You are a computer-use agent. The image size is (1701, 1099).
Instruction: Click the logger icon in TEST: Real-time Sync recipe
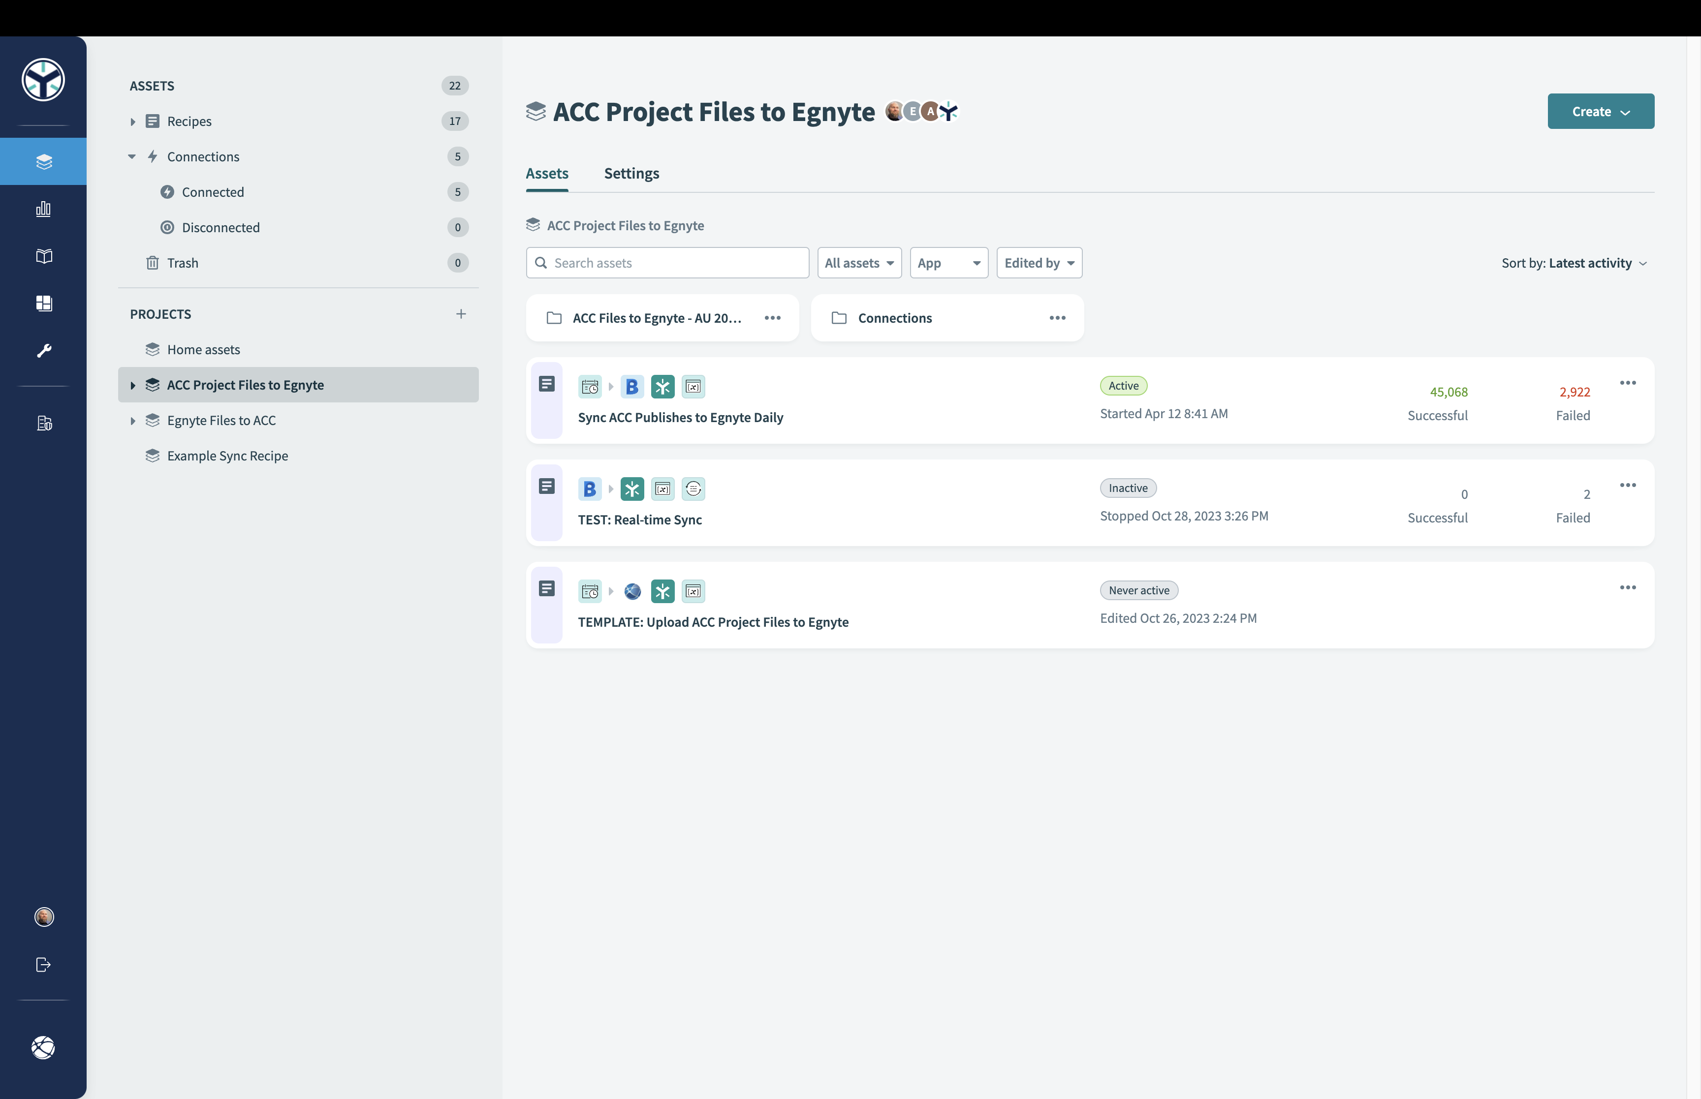(693, 489)
